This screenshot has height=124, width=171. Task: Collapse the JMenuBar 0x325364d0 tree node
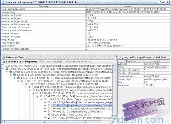[11, 75]
